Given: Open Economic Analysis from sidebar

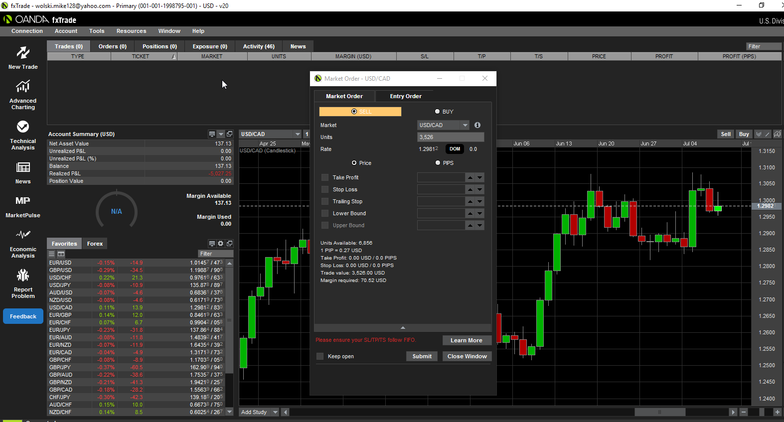Looking at the screenshot, I should click(23, 235).
